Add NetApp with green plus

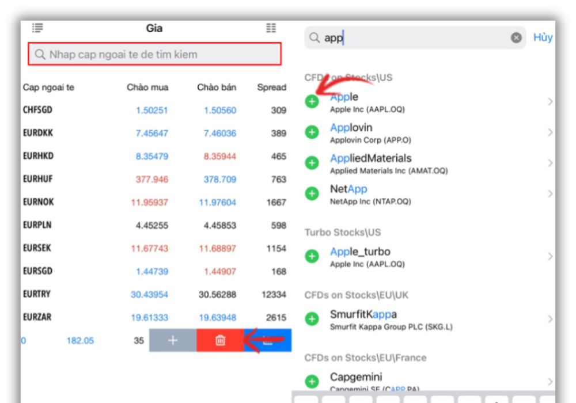[312, 193]
